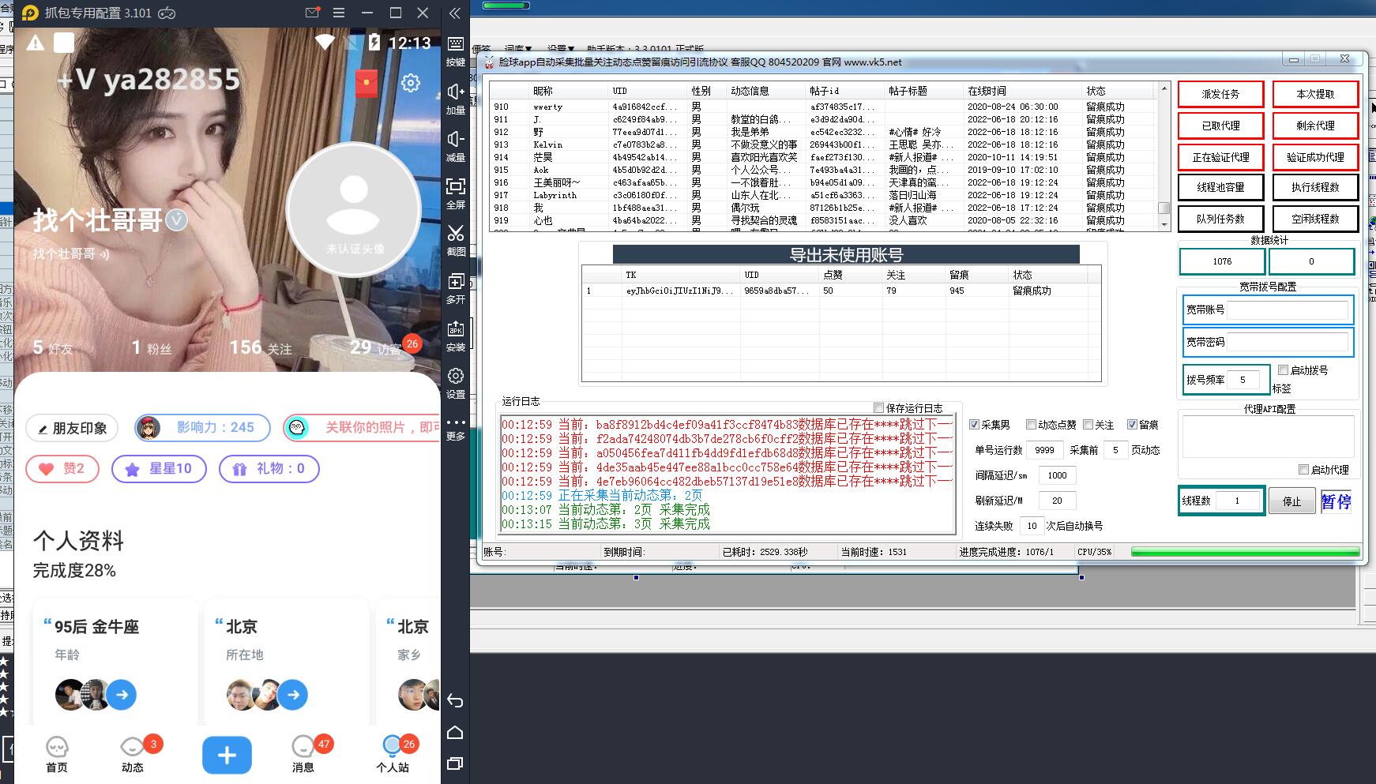This screenshot has height=784, width=1376.
Task: Toggle emulator fullscreen icon
Action: [x=456, y=186]
